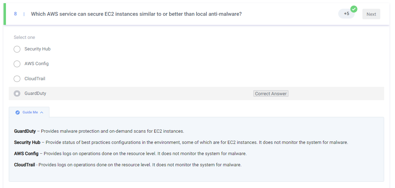Open the Guide Me tab label

(30, 112)
